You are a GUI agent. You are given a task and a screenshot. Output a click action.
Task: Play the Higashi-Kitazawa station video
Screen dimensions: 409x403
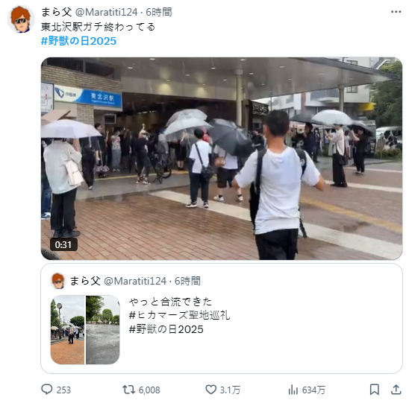click(x=222, y=158)
